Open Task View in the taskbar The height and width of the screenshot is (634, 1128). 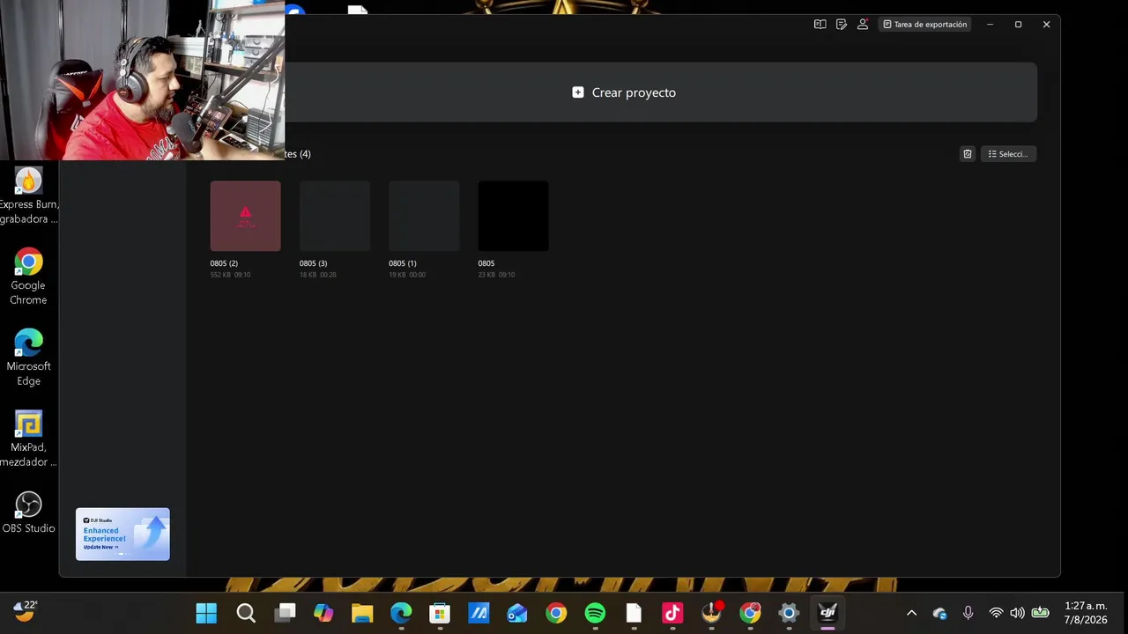(285, 613)
